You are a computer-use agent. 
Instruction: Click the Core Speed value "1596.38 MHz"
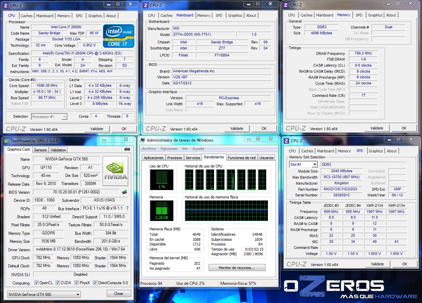(47, 86)
